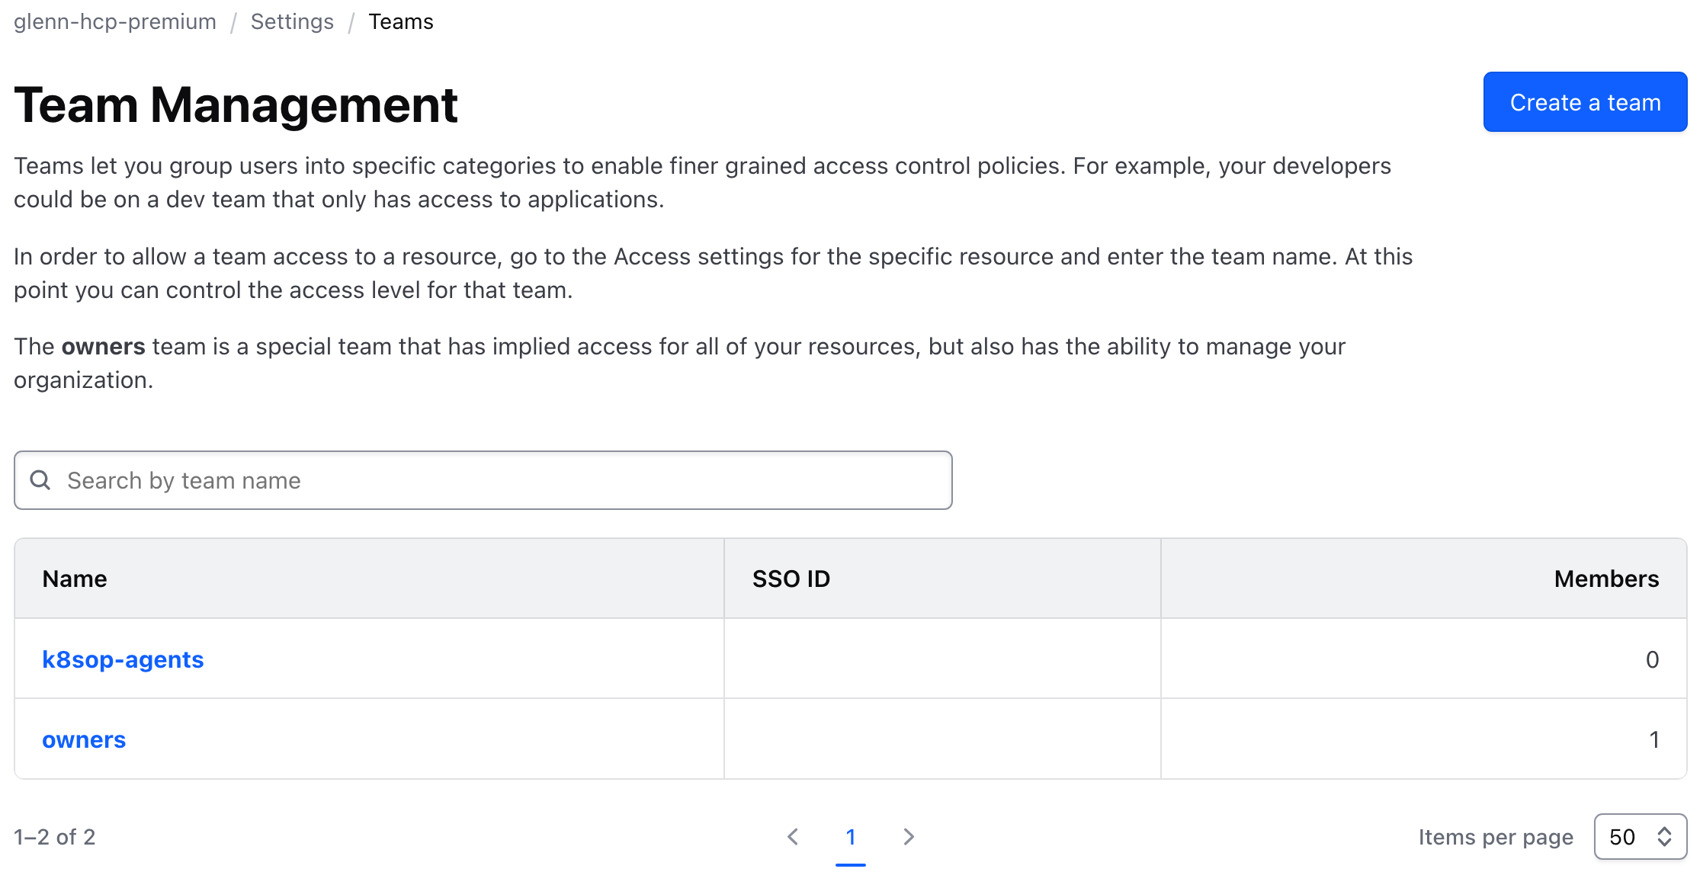
Task: Go to previous page arrow
Action: [793, 837]
